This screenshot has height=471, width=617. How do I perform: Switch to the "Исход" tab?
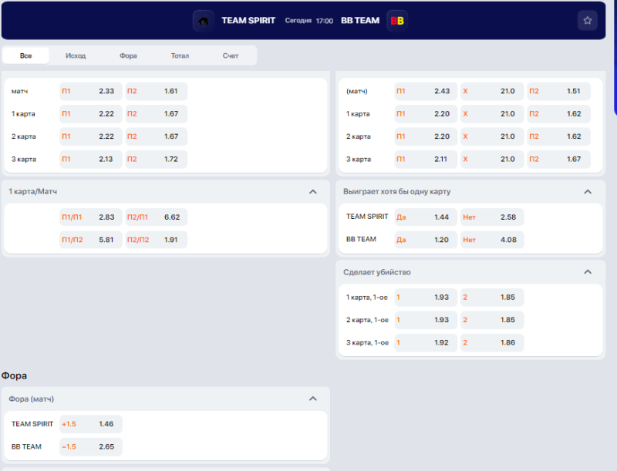[76, 56]
